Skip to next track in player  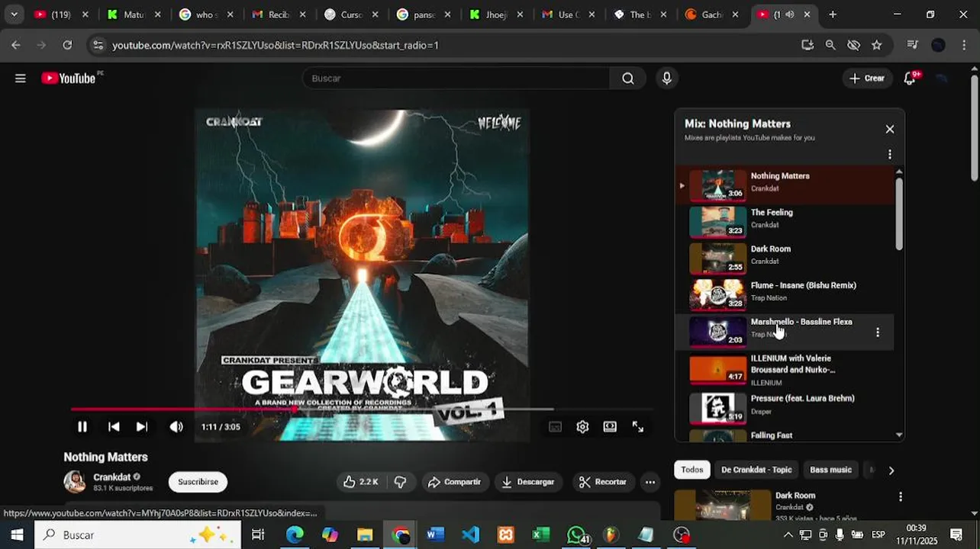142,427
